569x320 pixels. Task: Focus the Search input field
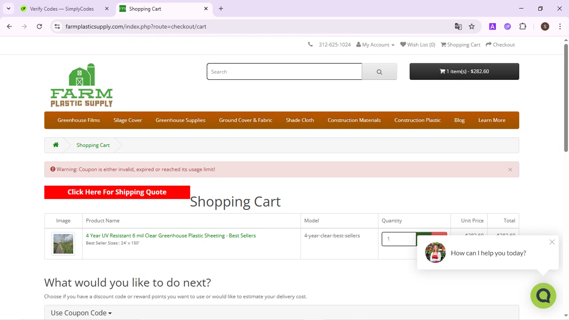coord(284,71)
